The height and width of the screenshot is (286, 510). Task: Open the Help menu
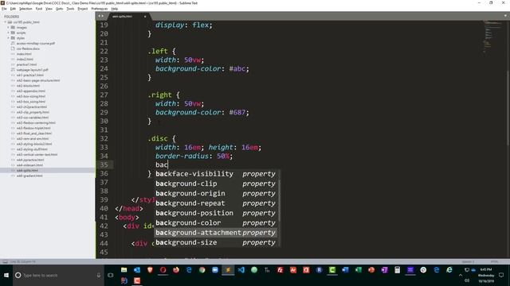[115, 9]
